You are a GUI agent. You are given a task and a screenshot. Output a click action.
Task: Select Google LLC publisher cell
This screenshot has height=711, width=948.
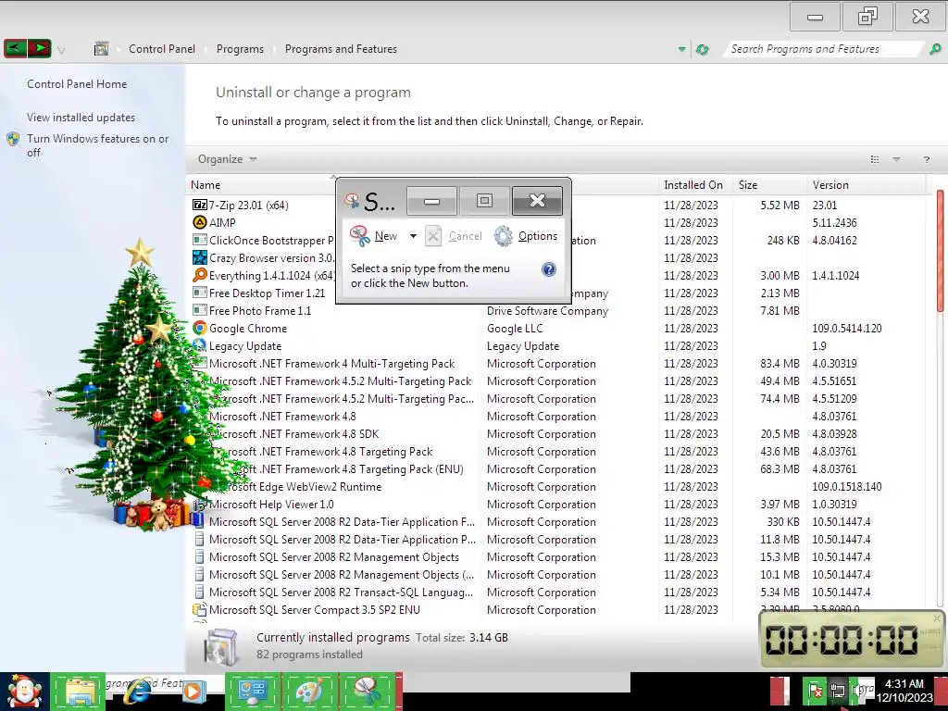tap(515, 329)
